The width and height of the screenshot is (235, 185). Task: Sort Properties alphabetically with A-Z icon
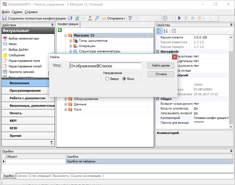(x=166, y=31)
